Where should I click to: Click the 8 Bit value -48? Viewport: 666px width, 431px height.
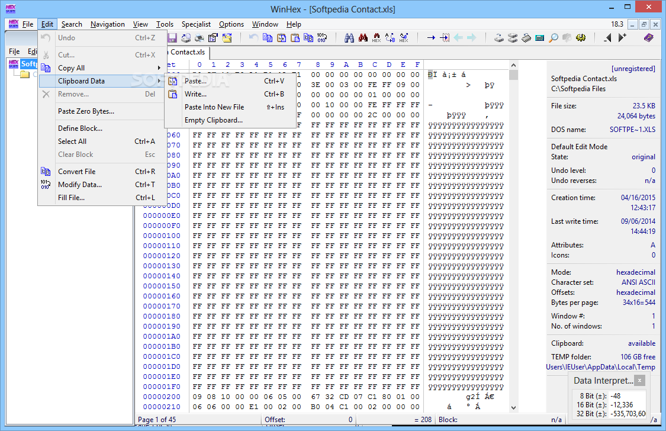point(616,395)
